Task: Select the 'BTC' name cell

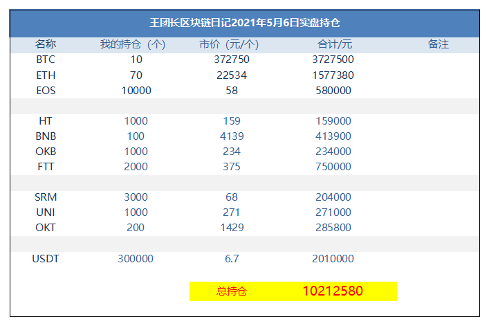Action: (x=46, y=60)
